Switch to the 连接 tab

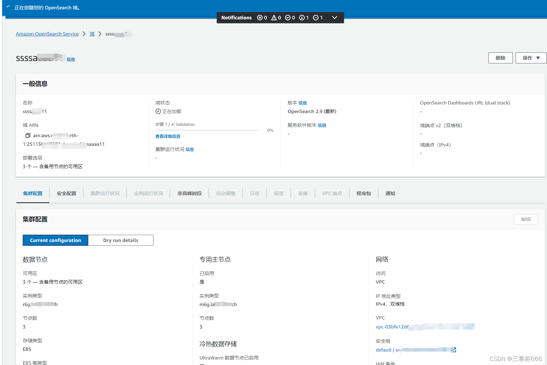[x=303, y=193]
